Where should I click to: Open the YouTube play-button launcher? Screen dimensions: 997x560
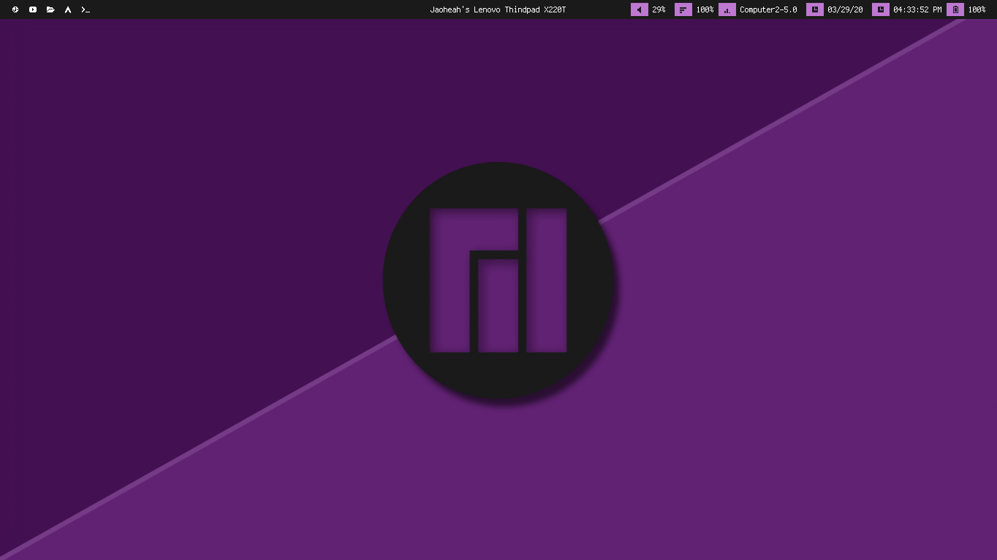click(x=33, y=9)
